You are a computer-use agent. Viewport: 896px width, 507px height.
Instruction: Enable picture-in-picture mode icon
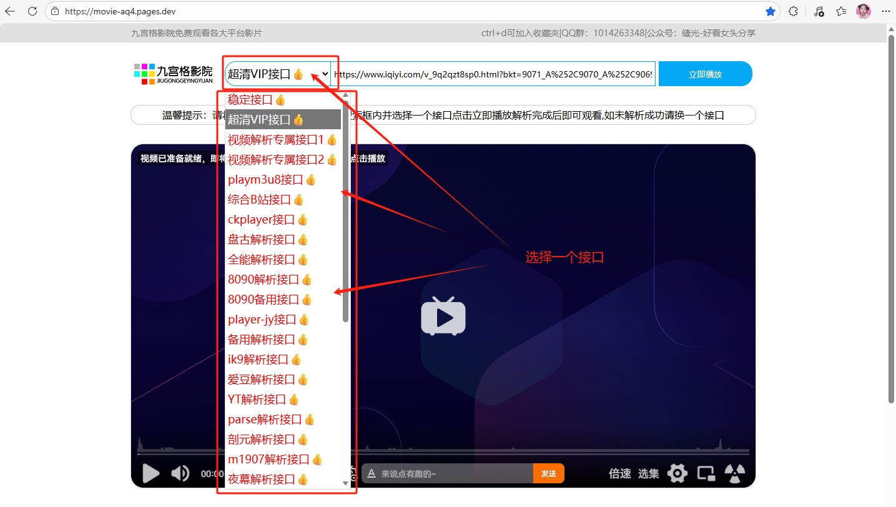click(706, 473)
